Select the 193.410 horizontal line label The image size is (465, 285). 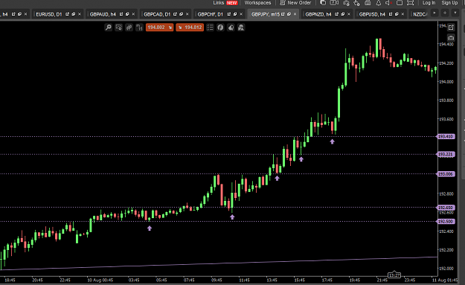pyautogui.click(x=446, y=137)
